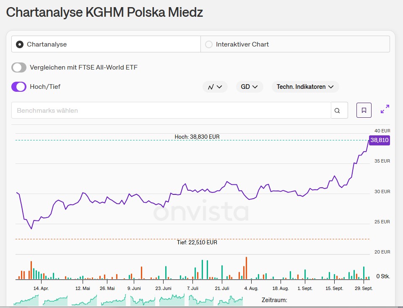Click the Tief: 22,510 EUR label
This screenshot has width=403, height=308.
pos(197,242)
